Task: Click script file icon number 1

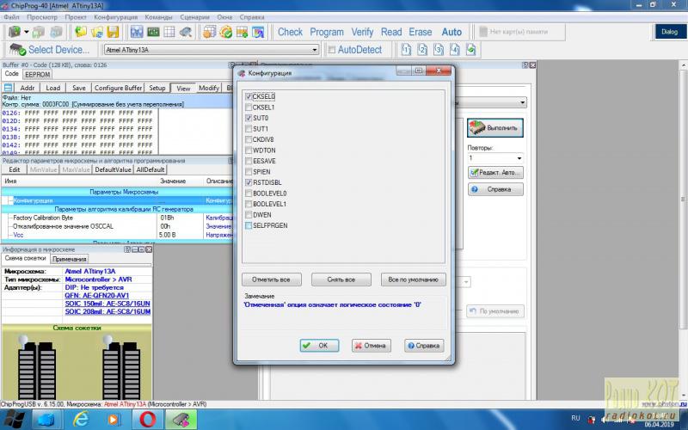Action: point(406,50)
